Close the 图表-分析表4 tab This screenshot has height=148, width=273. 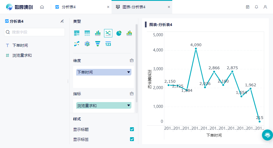[169, 7]
